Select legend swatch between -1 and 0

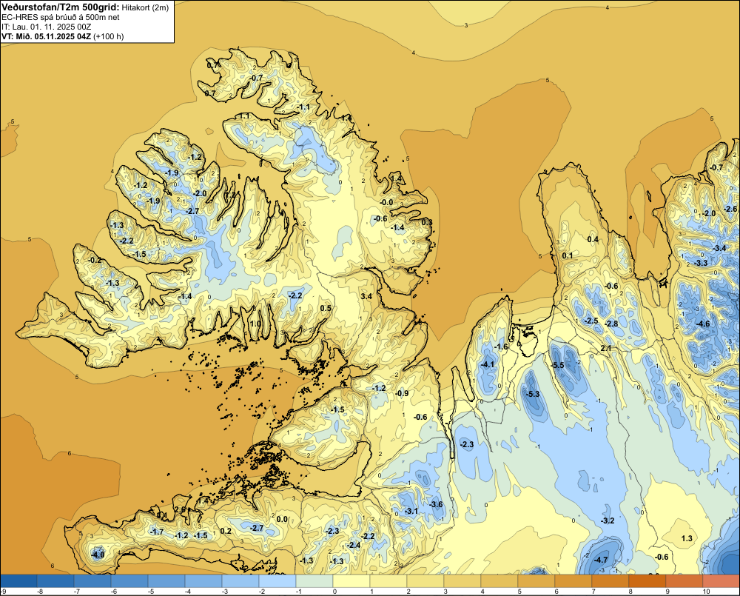314,581
